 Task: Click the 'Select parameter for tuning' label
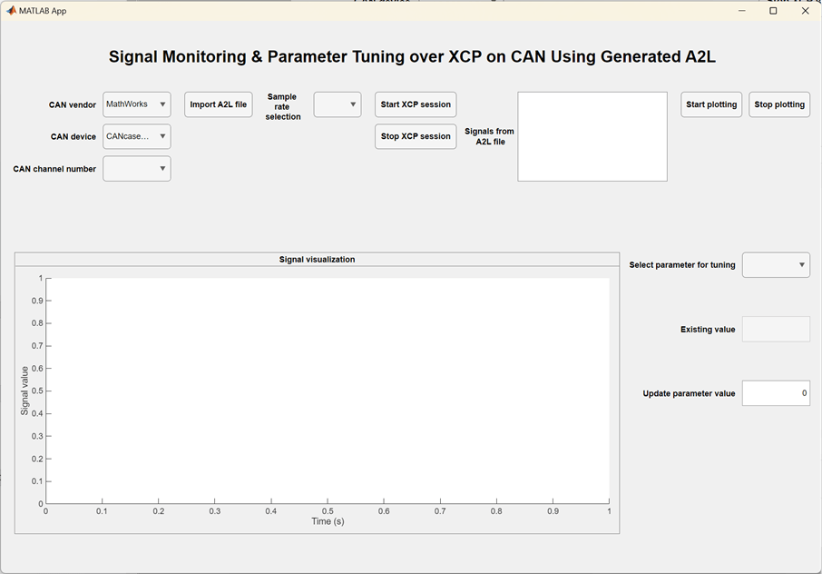[x=682, y=265]
